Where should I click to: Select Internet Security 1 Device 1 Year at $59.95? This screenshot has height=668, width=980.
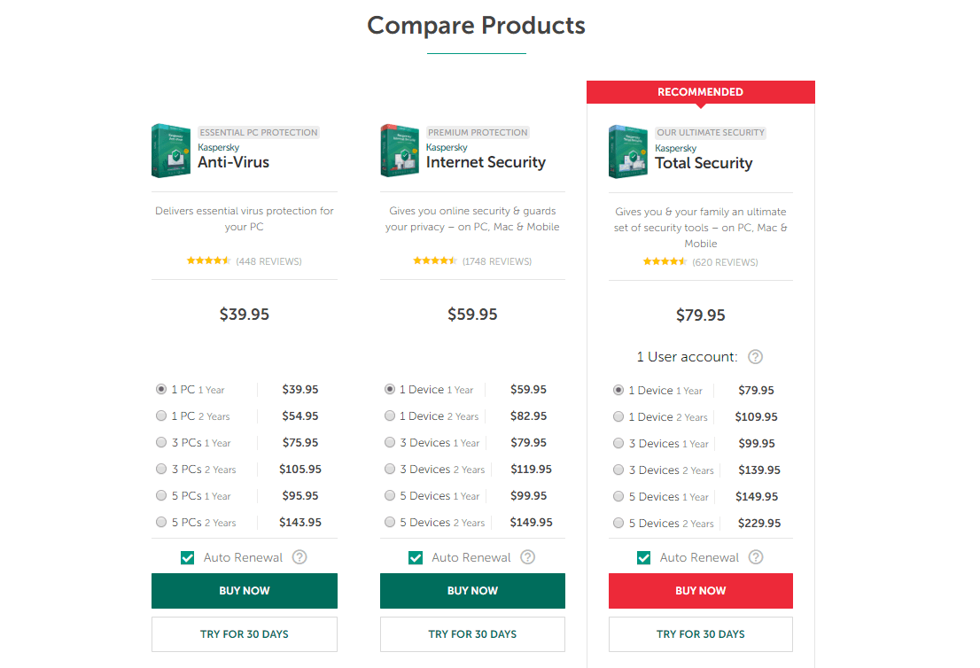(390, 389)
